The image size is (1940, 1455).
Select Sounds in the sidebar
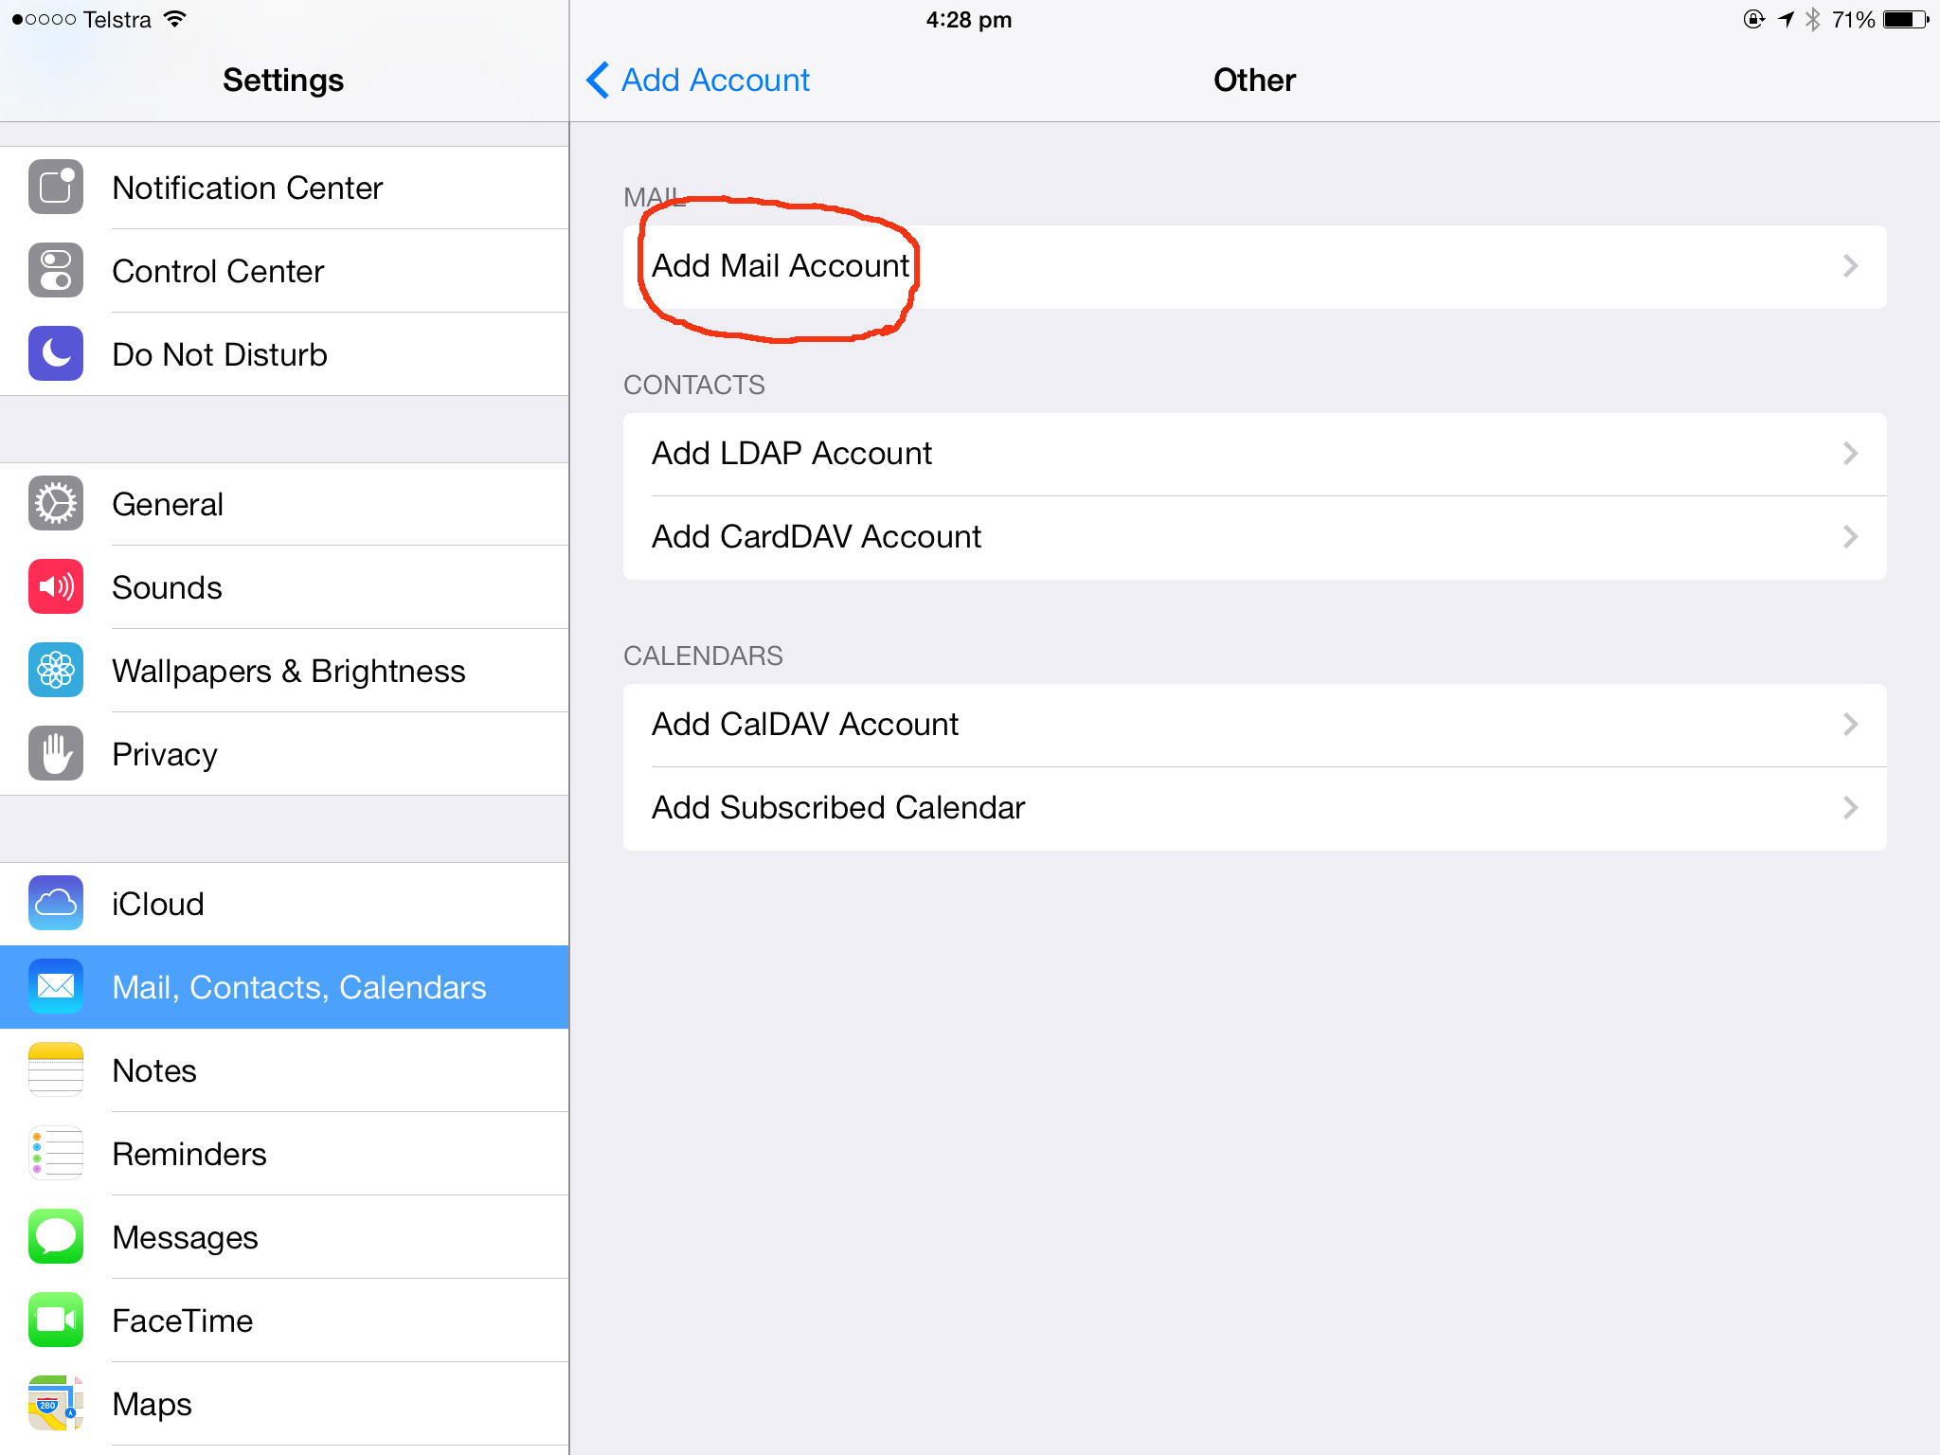point(284,587)
